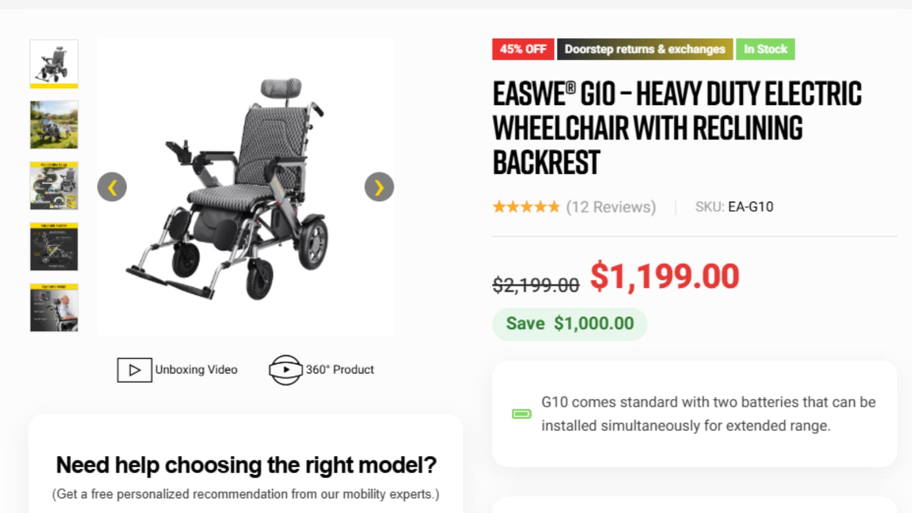The height and width of the screenshot is (513, 912).
Task: Select the dark diagram thumbnail
Action: (x=54, y=247)
